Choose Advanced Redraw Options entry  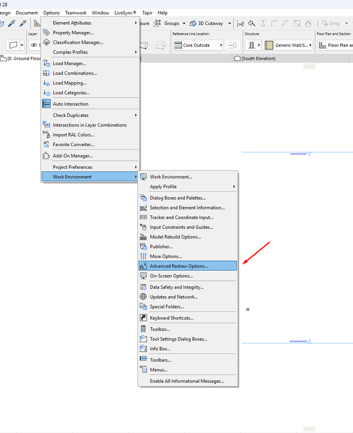(x=188, y=266)
